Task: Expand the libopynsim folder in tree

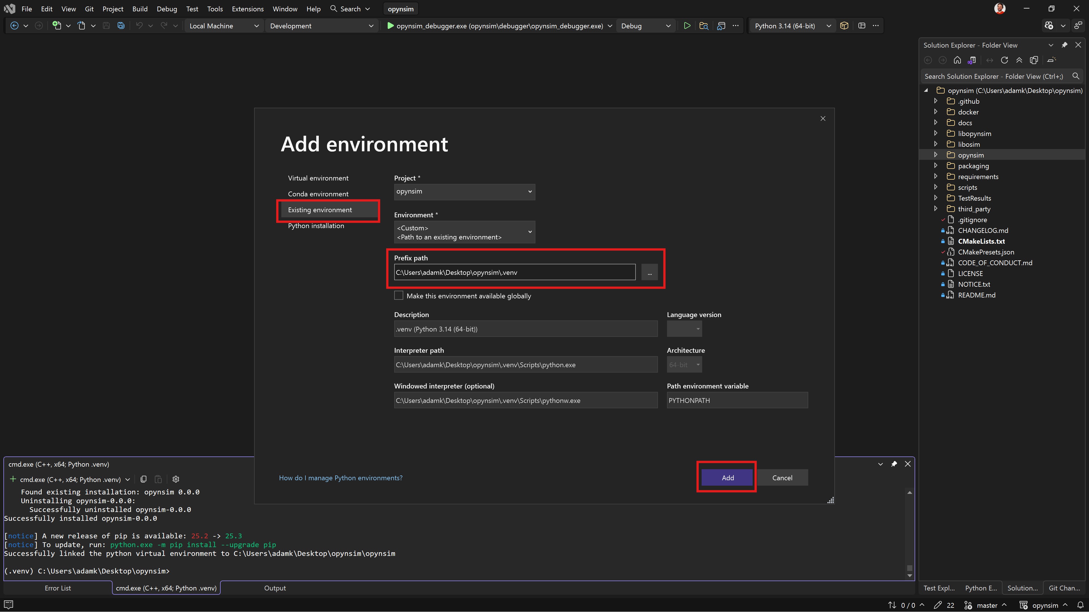Action: [936, 133]
